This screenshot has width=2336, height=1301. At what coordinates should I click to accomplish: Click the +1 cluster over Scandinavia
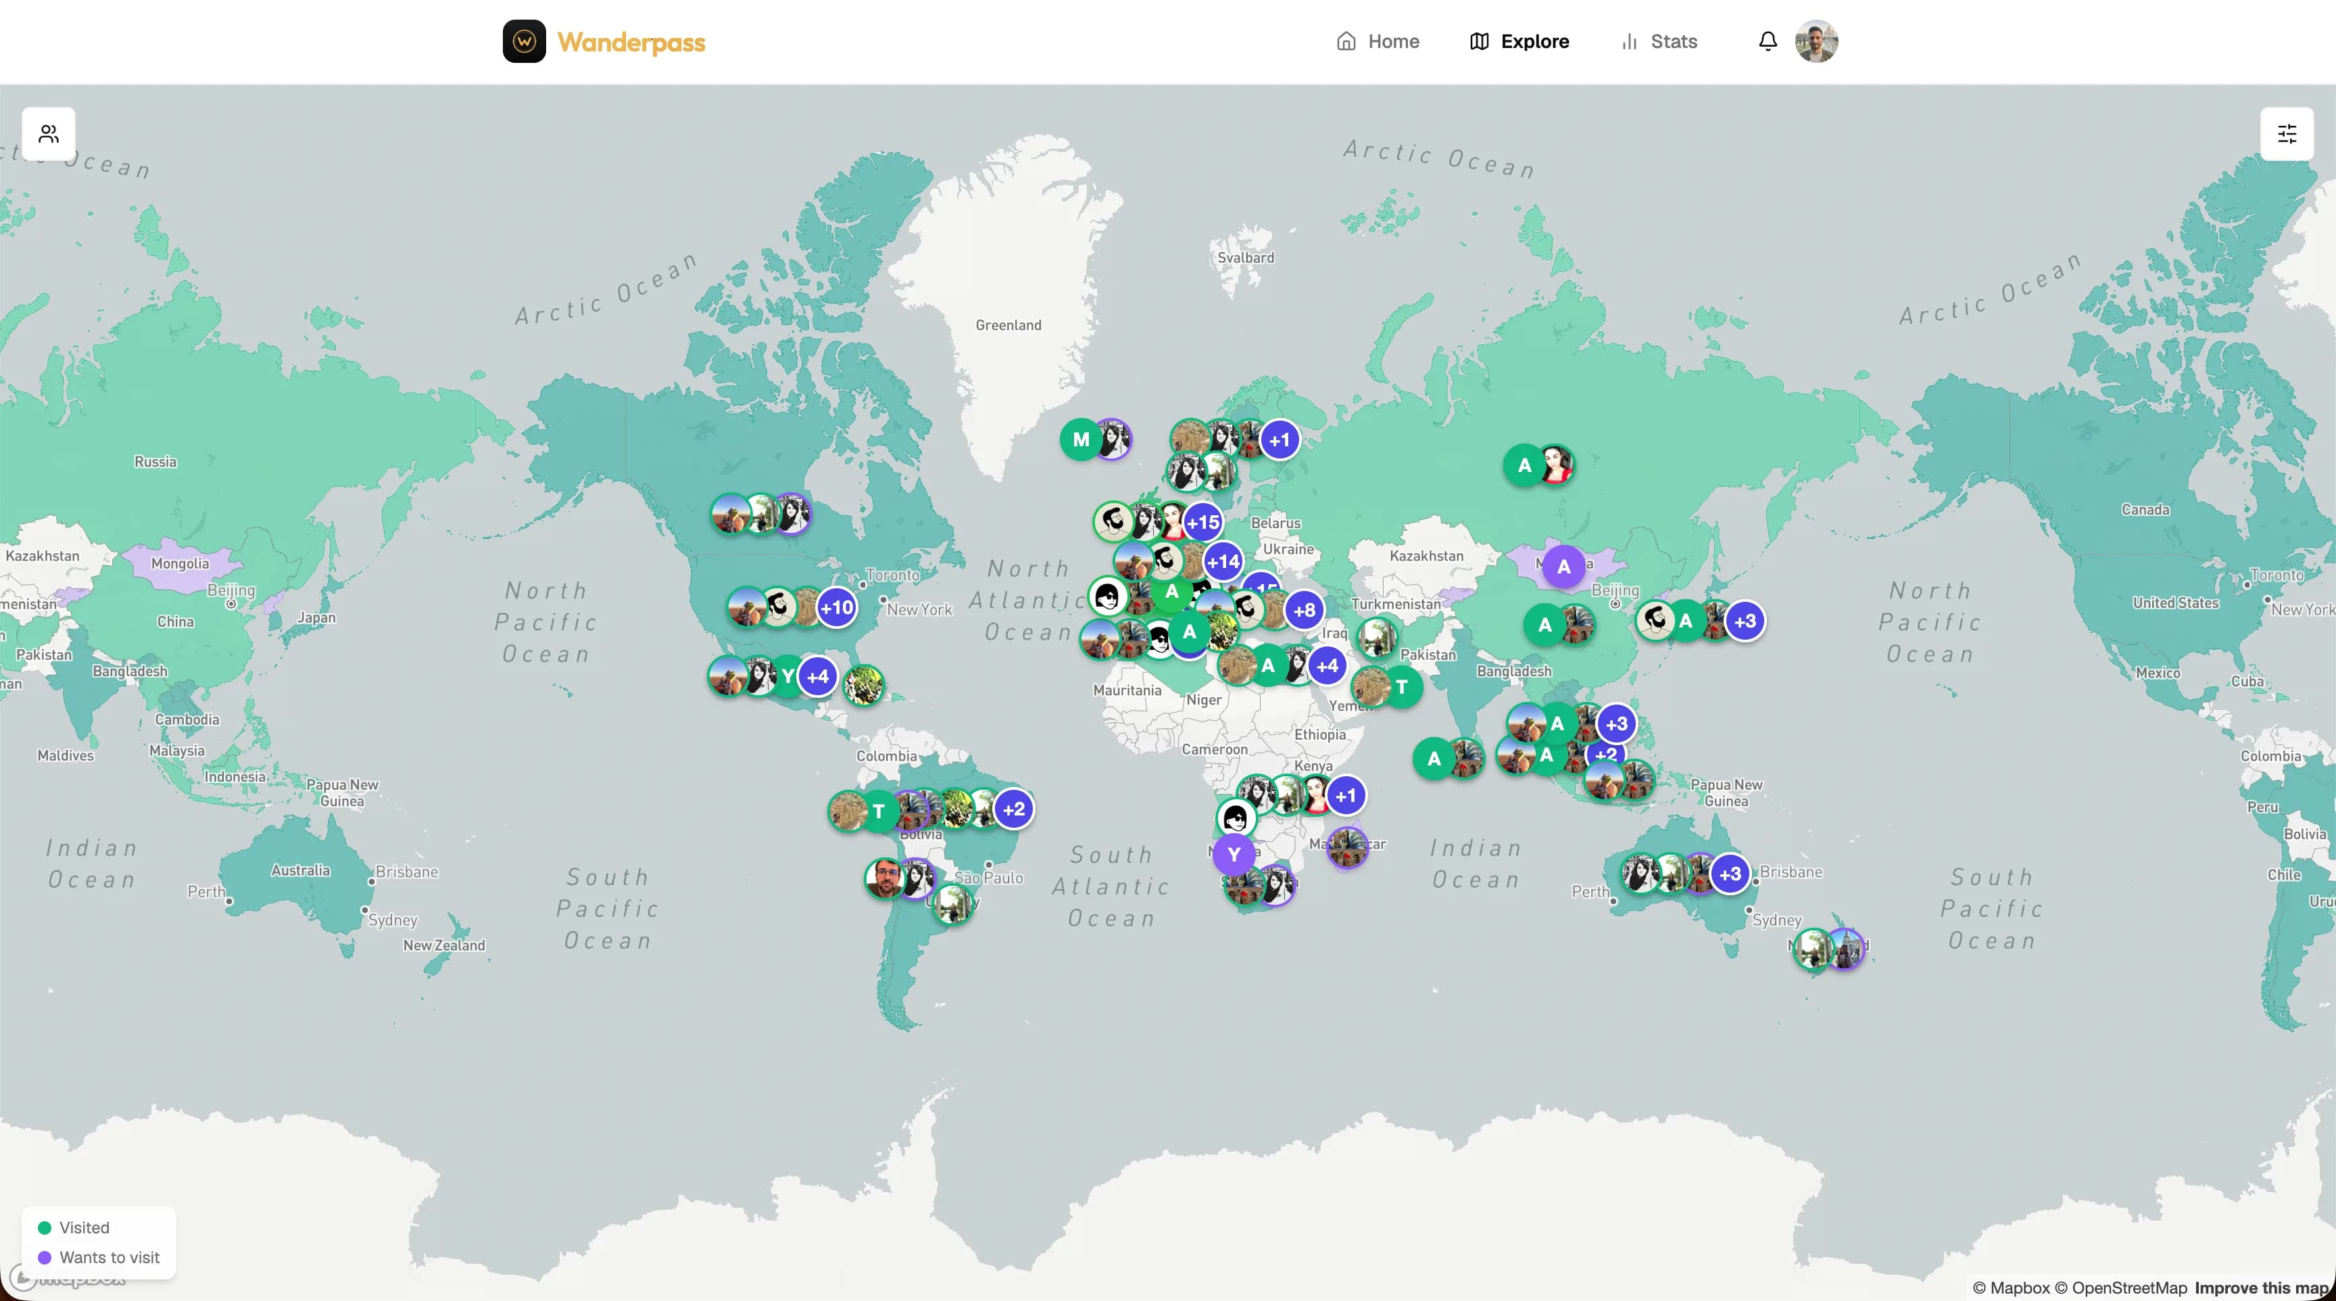coord(1279,441)
